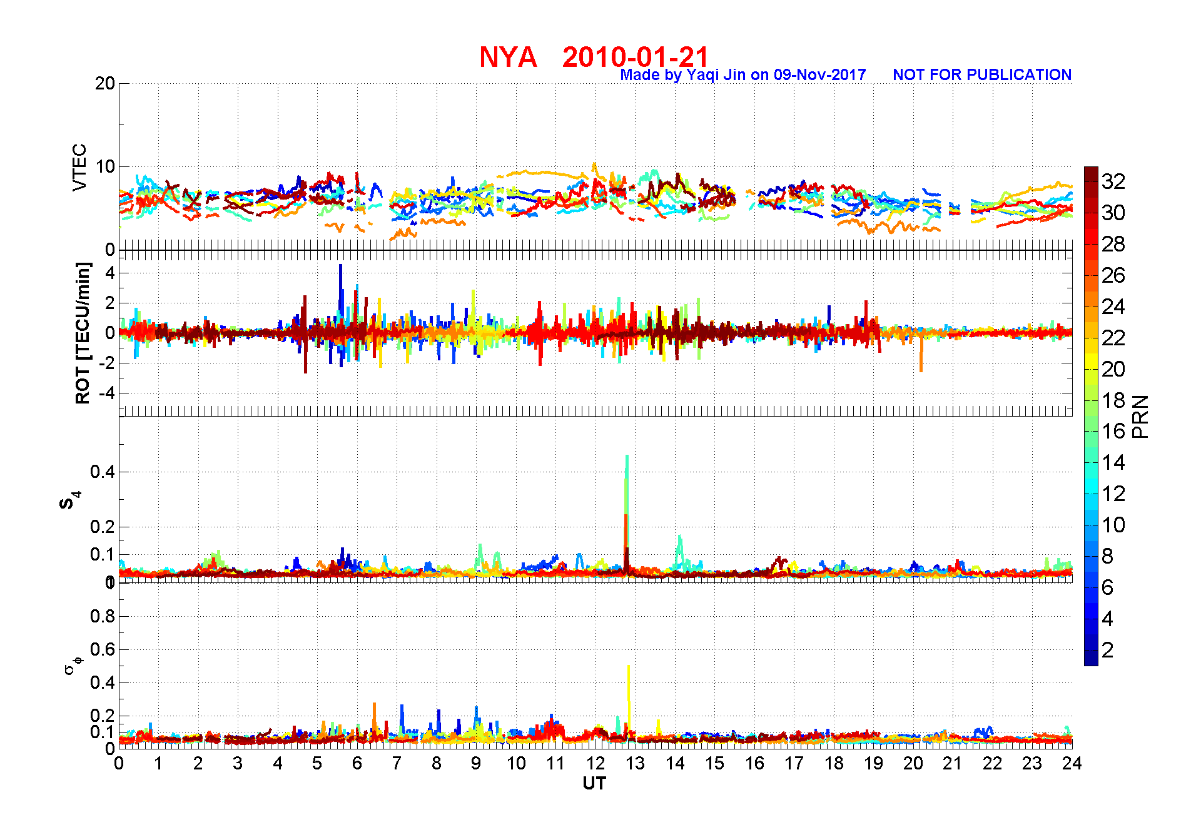Click the 'ROT [TECU/min]' axis label

pos(83,333)
